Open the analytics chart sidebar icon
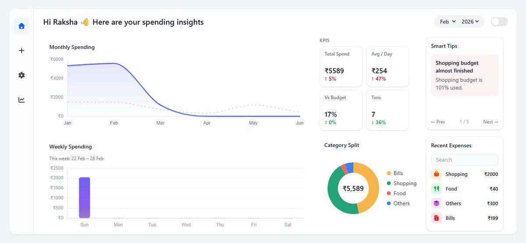The height and width of the screenshot is (243, 526). click(x=21, y=100)
